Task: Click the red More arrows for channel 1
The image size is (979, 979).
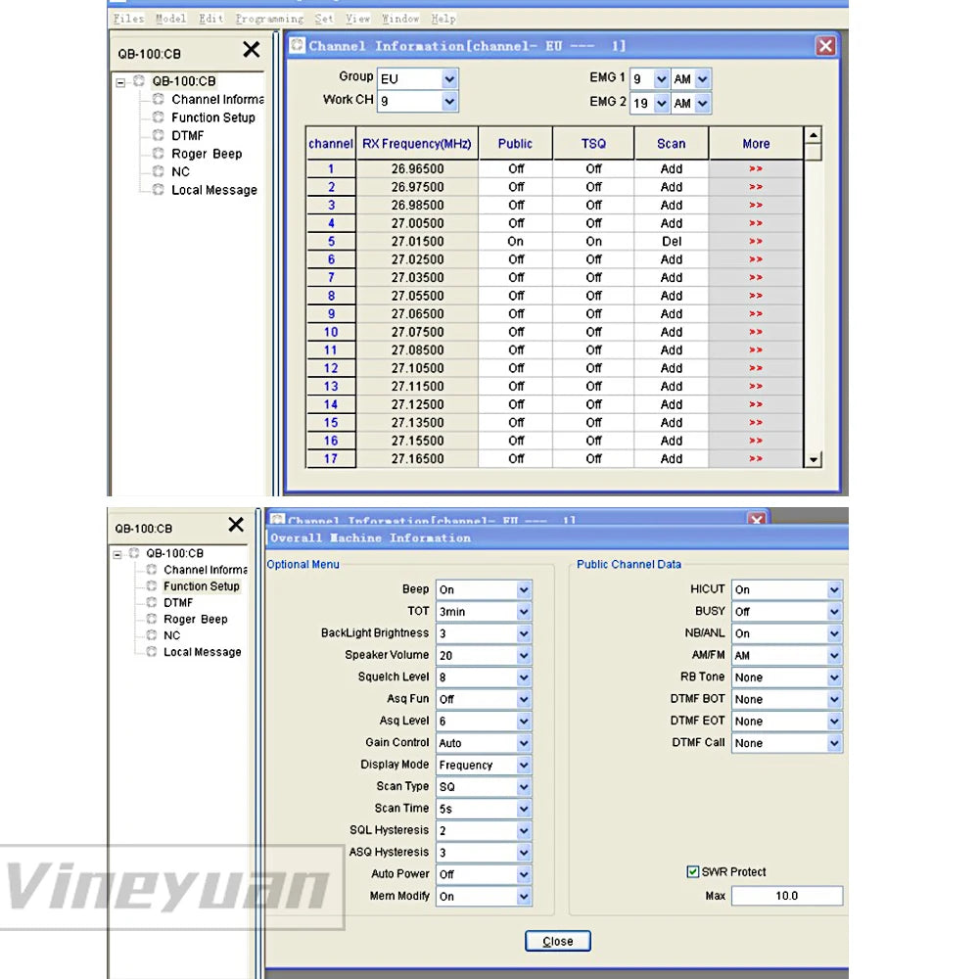Action: point(755,169)
